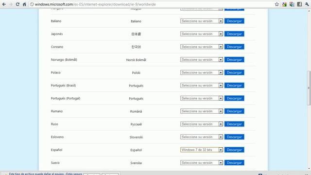The height and width of the screenshot is (175, 311).
Task: Click the browser forward arrow
Action: coord(11,4)
